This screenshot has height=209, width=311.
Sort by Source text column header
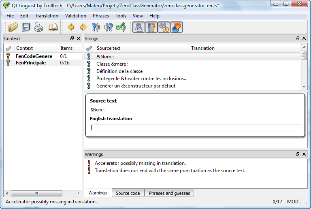click(x=142, y=48)
